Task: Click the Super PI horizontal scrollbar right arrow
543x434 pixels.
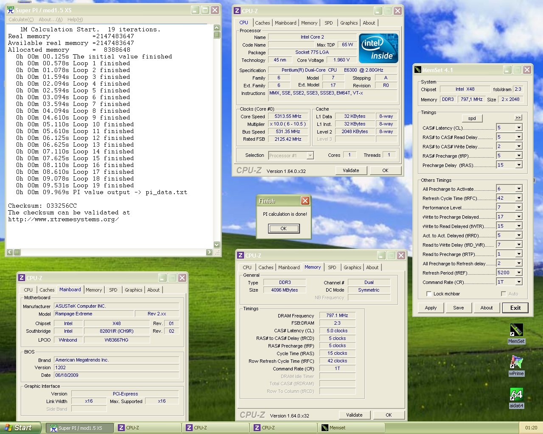Action: (x=209, y=252)
